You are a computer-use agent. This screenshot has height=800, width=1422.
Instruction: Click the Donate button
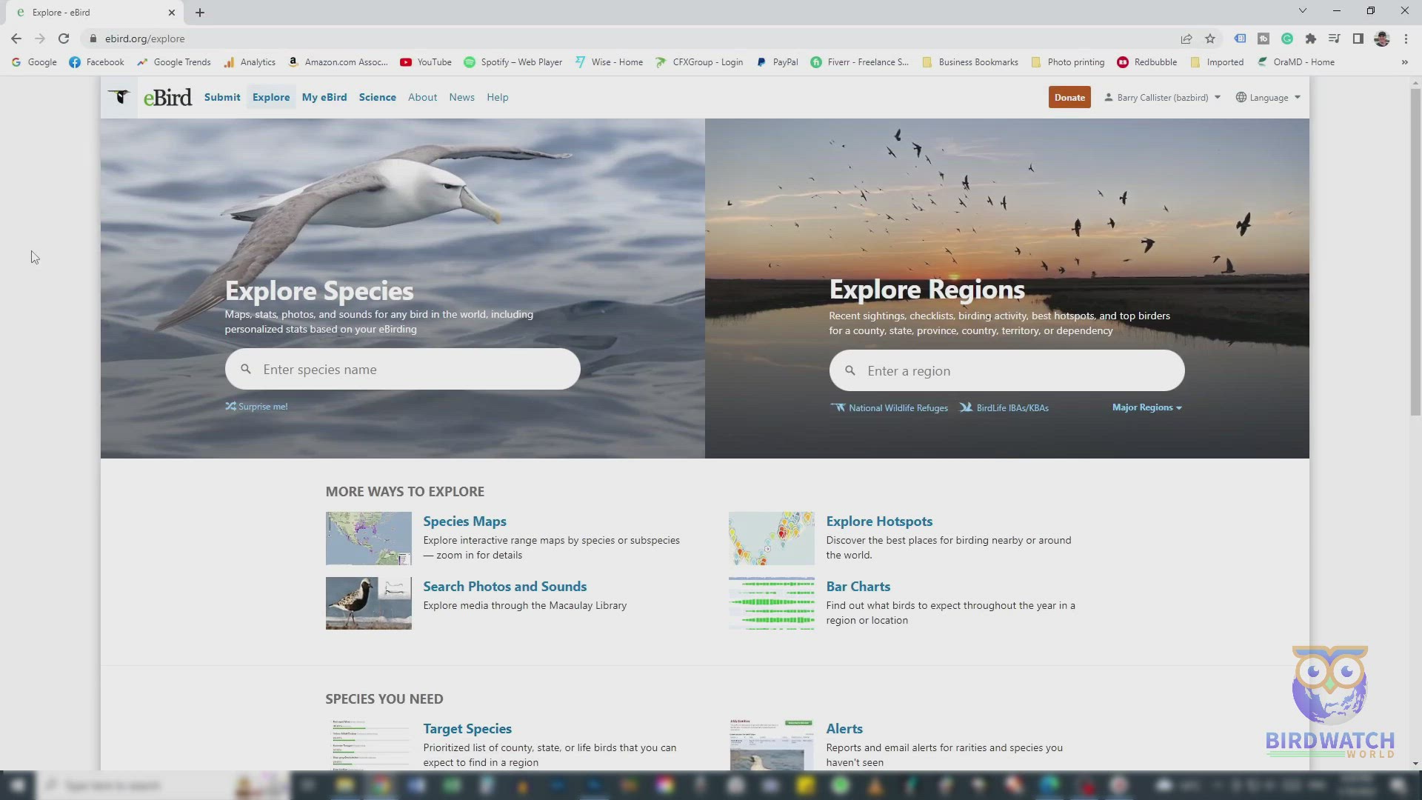coord(1069,97)
